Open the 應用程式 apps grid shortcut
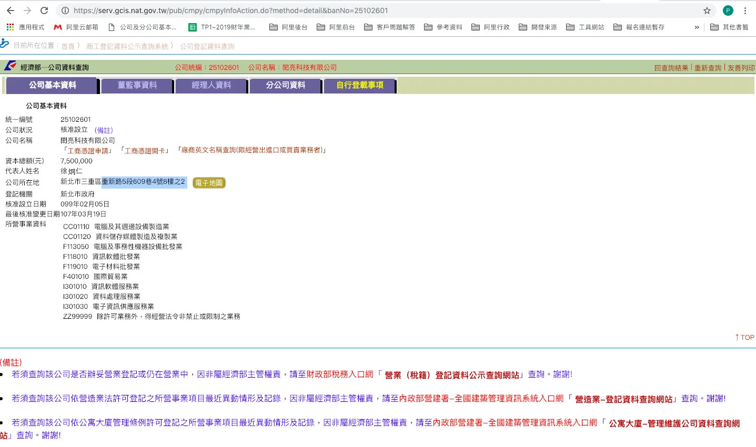This screenshot has height=447, width=756. tap(25, 27)
